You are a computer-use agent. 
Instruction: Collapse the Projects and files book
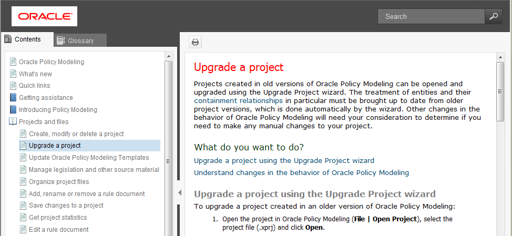click(x=44, y=122)
